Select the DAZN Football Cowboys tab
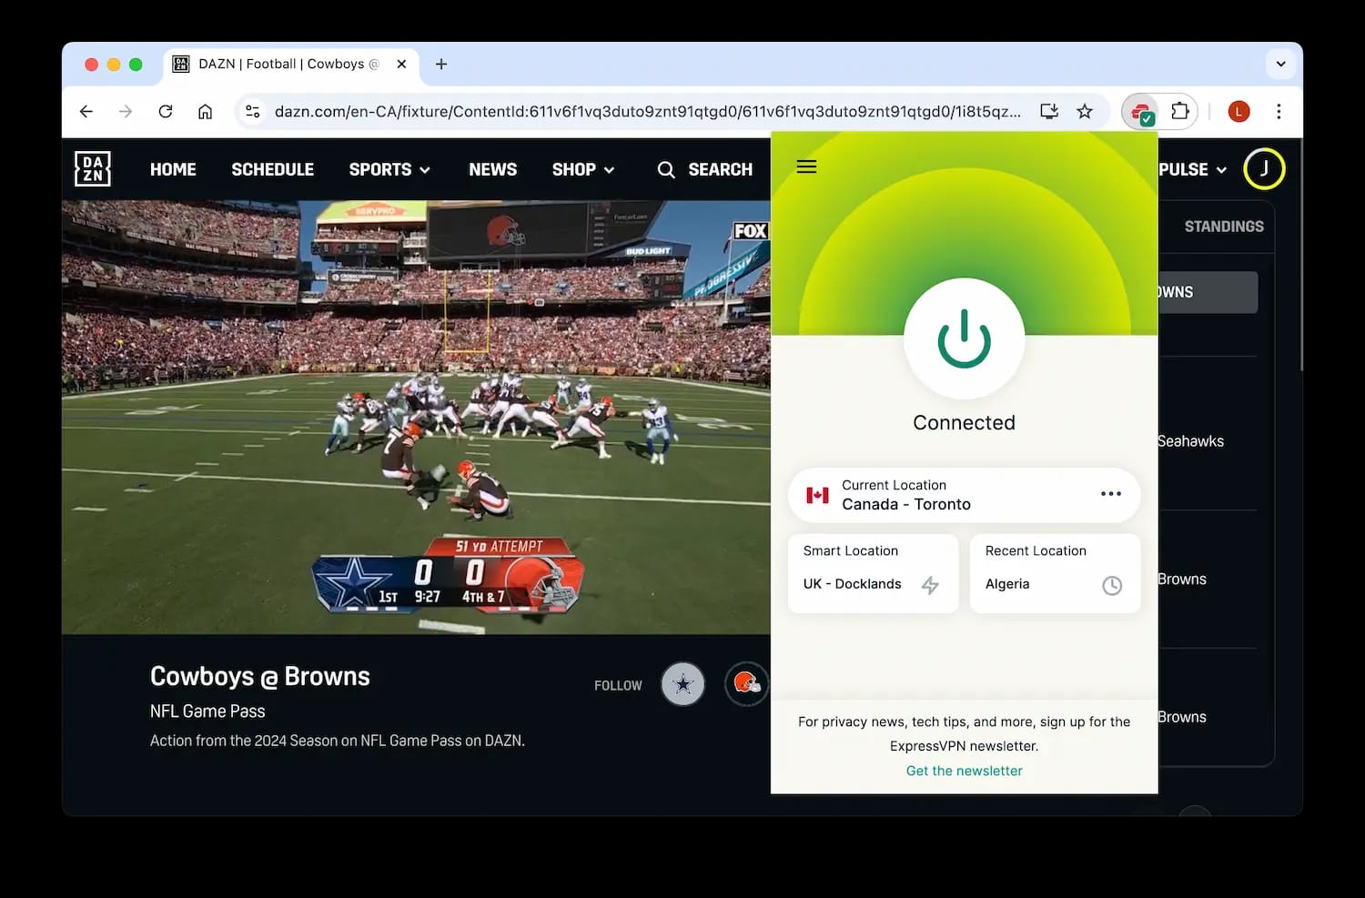 tap(291, 64)
